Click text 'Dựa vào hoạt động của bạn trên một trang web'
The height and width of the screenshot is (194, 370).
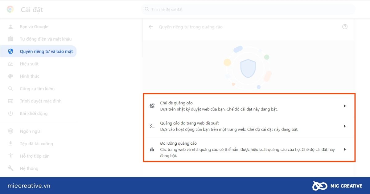203,129
